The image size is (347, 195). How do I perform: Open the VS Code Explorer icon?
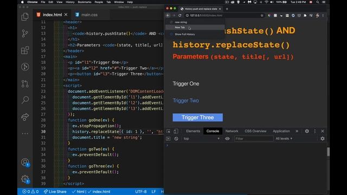[x=25, y=17]
